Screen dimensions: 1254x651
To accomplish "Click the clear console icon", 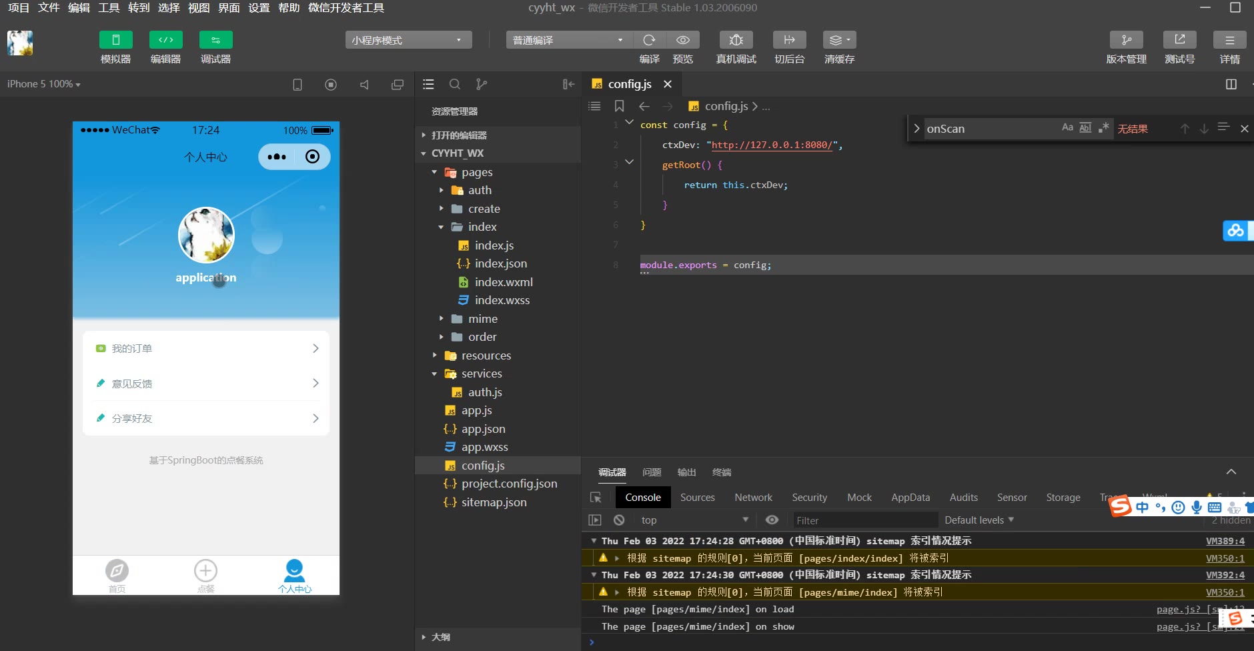I will 619,520.
